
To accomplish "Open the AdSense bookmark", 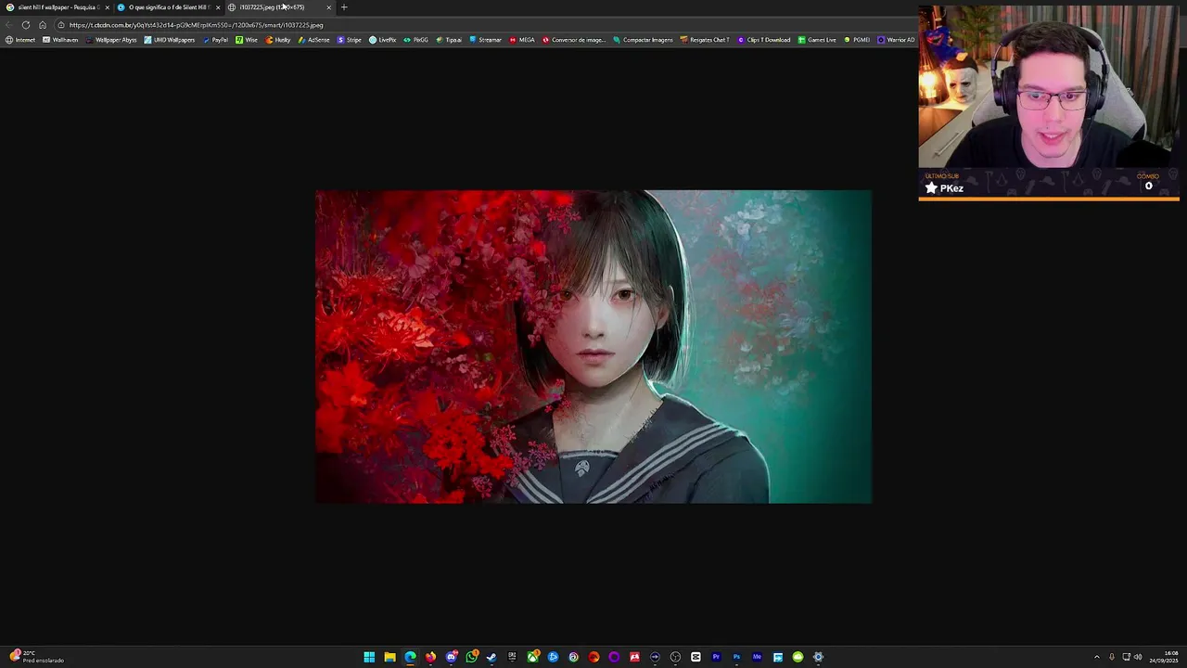I will click(x=313, y=40).
